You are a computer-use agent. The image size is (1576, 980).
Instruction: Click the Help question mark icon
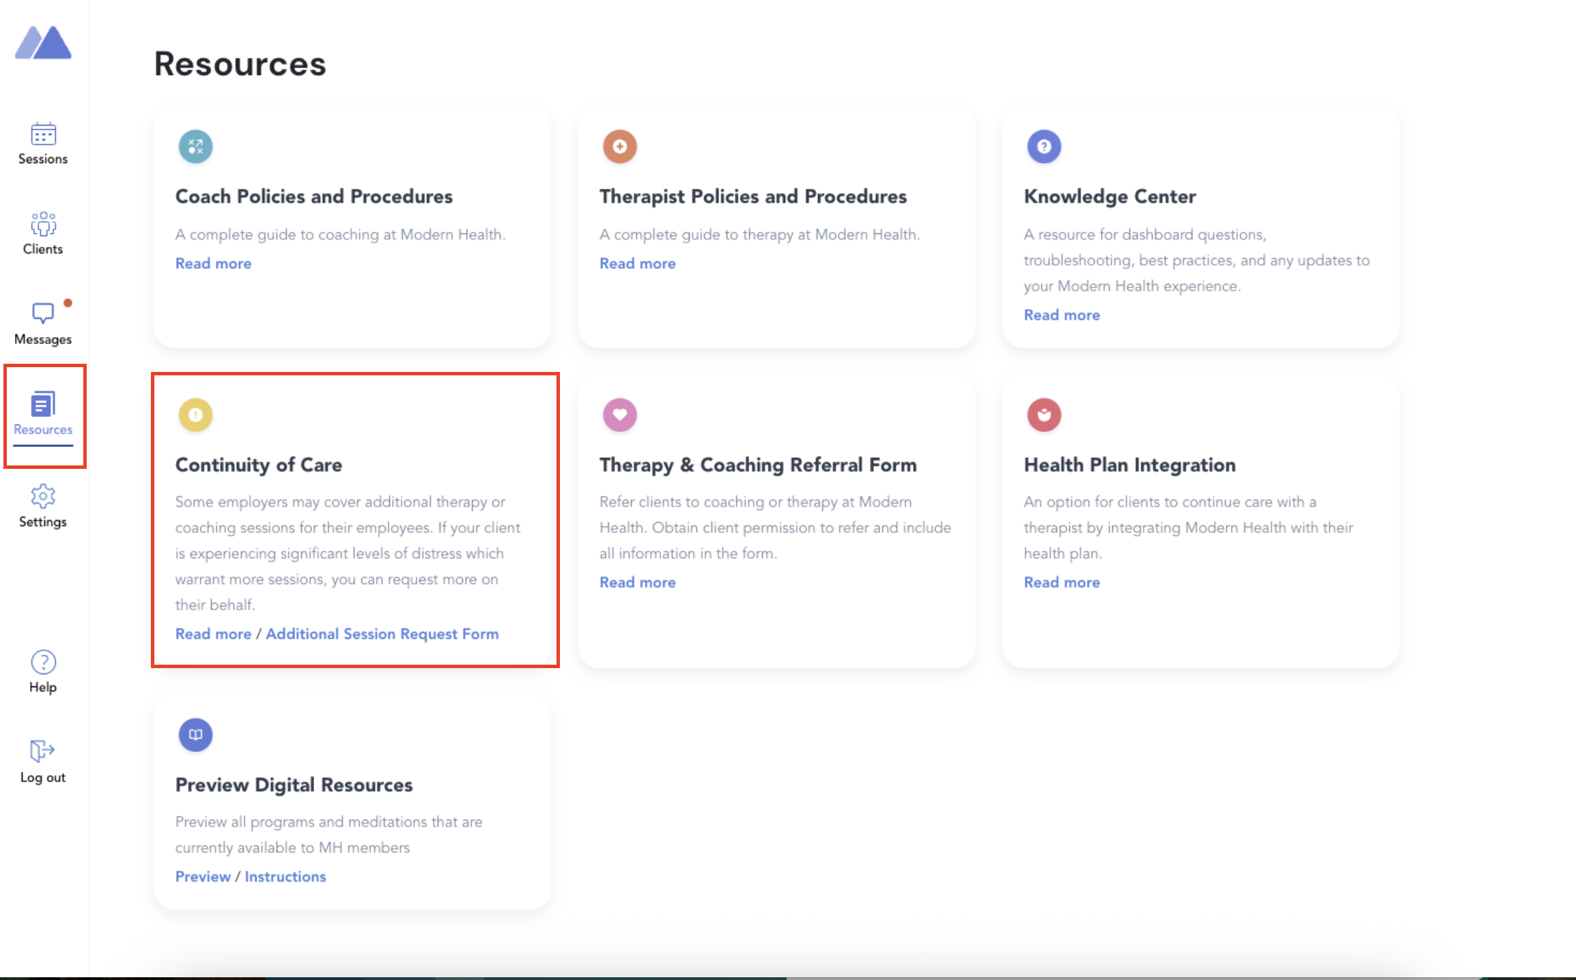42,662
